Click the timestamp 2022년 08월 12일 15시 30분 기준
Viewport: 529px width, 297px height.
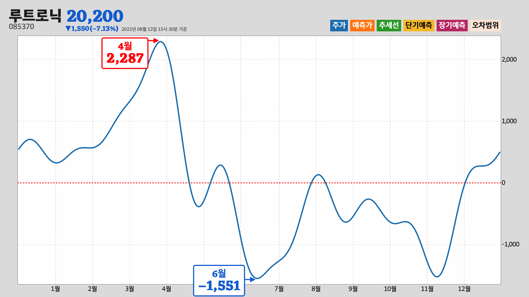click(154, 29)
